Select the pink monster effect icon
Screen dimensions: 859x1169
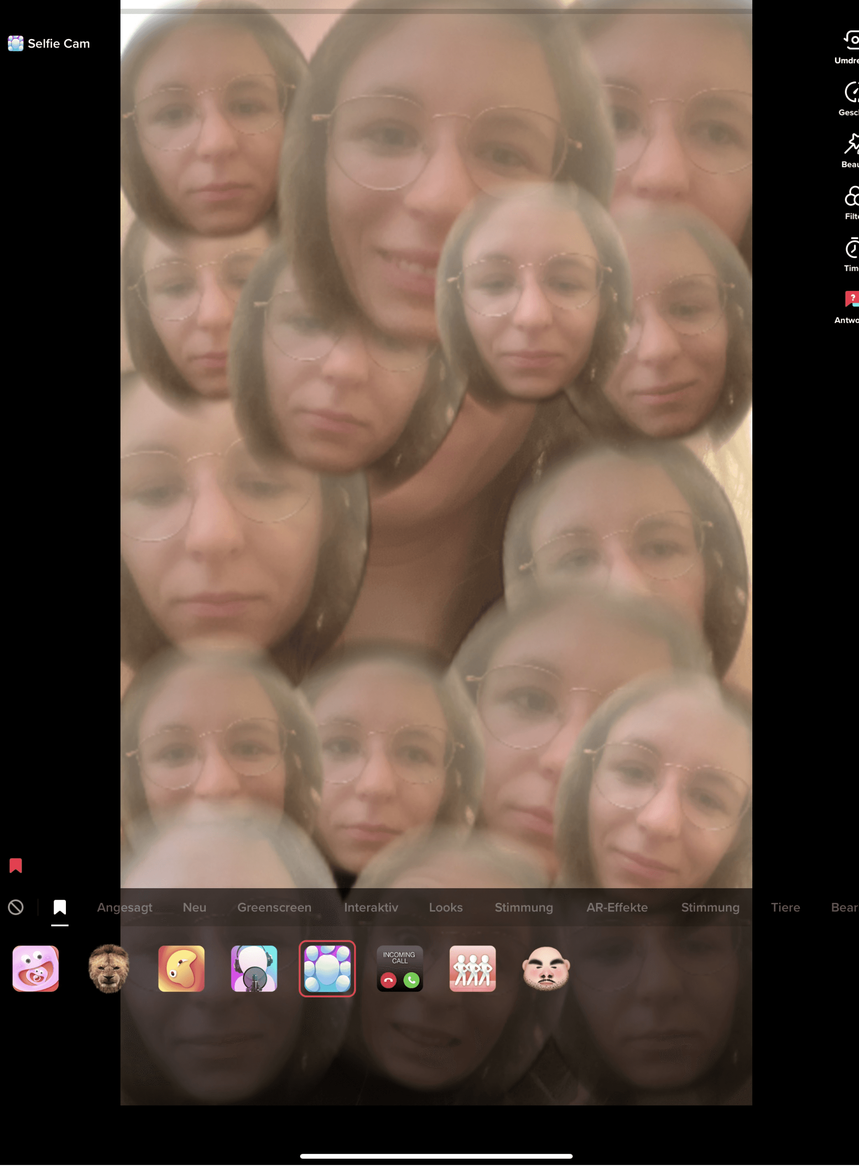pos(35,968)
